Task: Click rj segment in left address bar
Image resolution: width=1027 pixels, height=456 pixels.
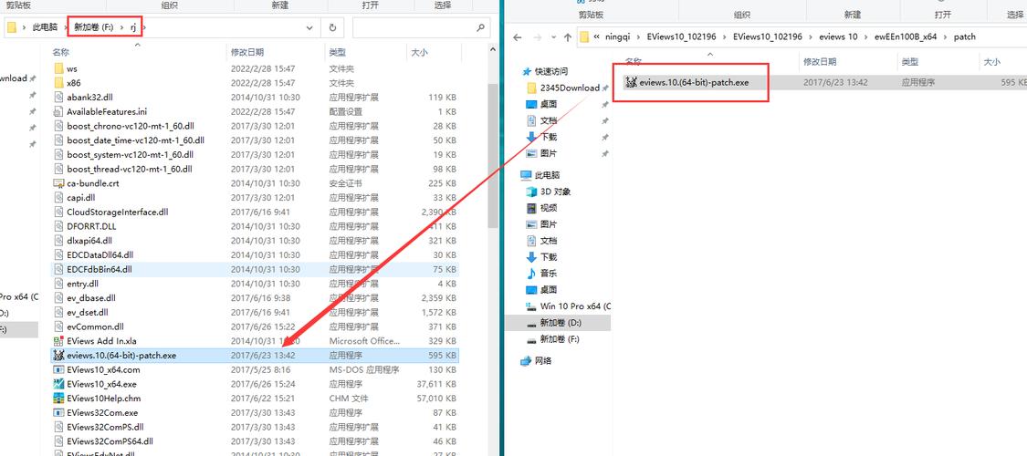Action: 133,27
